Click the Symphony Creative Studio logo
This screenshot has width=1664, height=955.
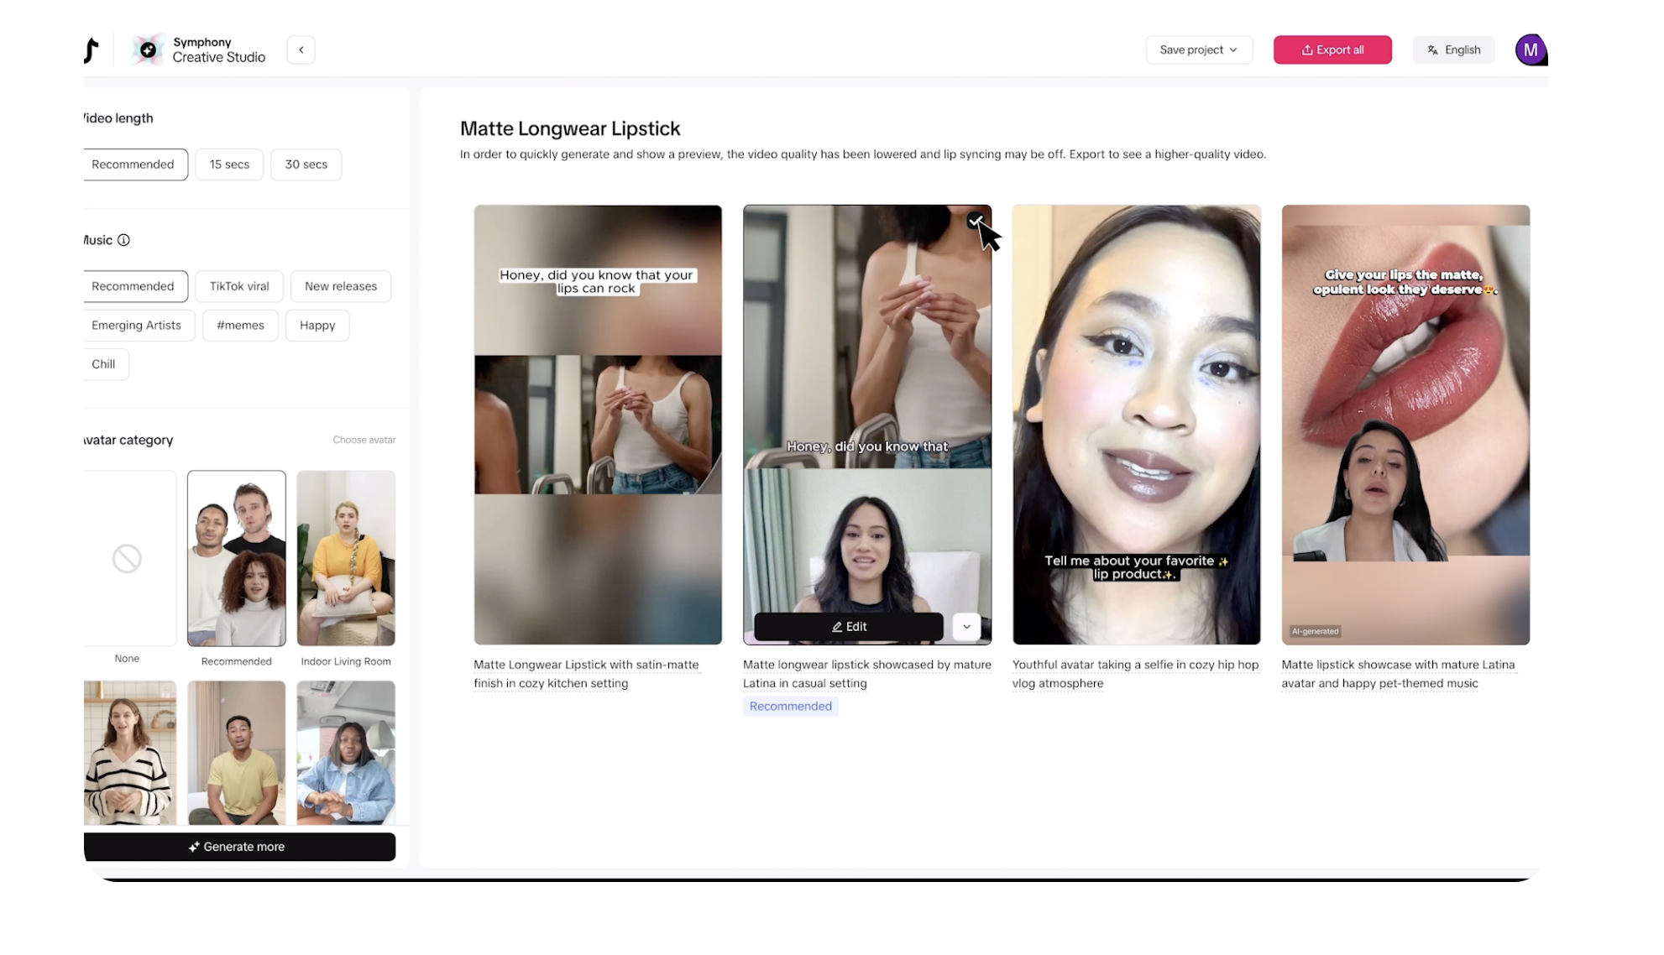coord(148,50)
